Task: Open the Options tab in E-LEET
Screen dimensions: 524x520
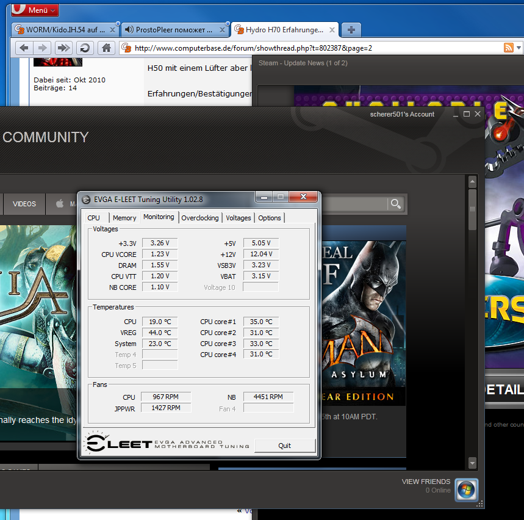Action: (x=270, y=218)
